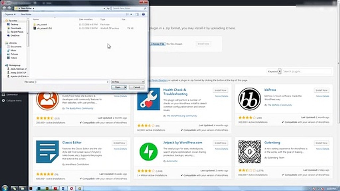Select the Desktop icon under Favorites
The height and width of the screenshot is (191, 340).
pos(9,24)
